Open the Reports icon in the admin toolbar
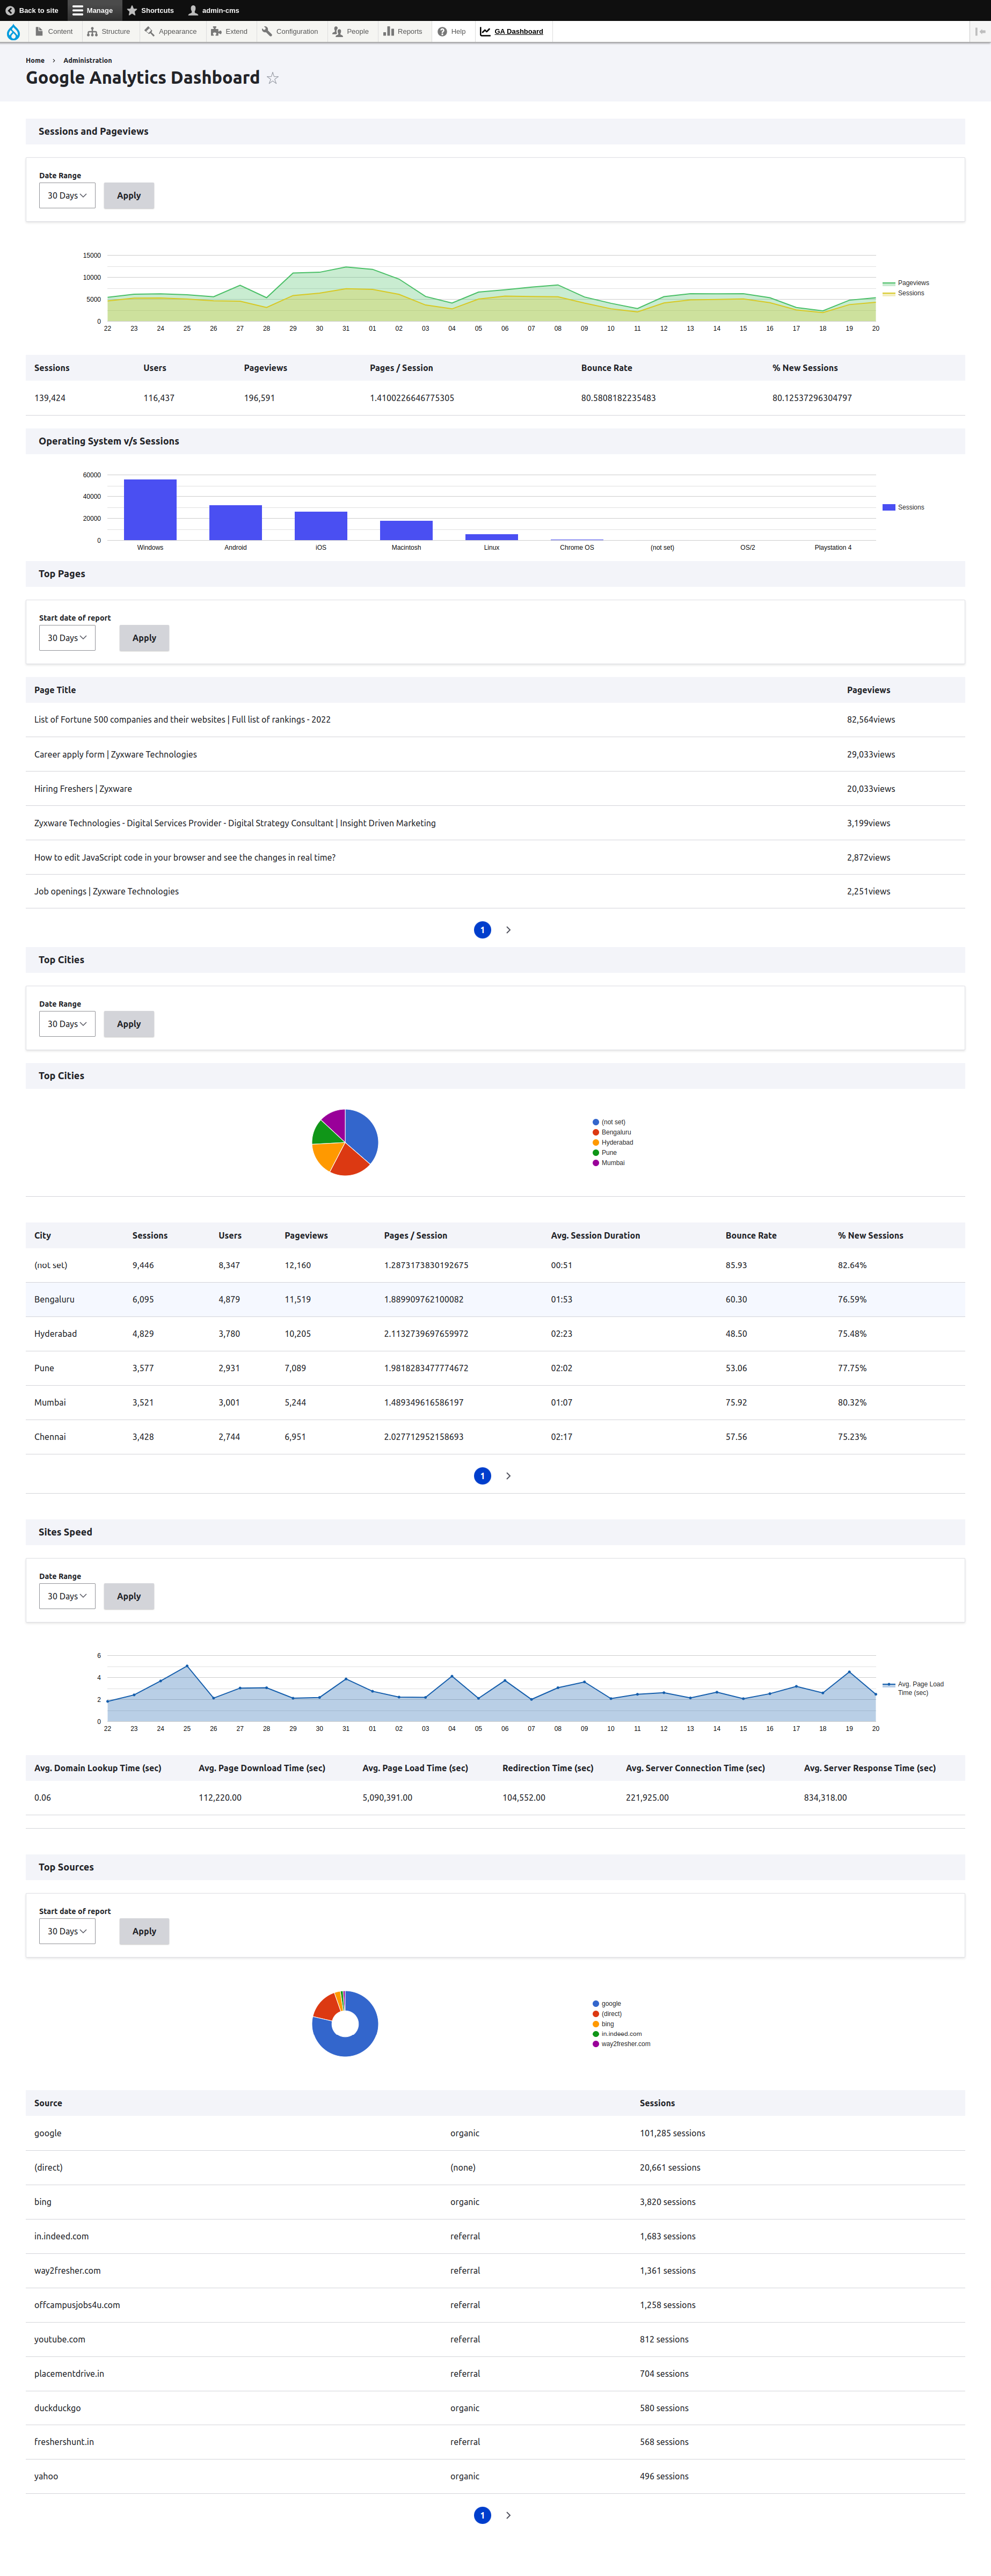Screen dimensions: 991x2576 point(388,31)
